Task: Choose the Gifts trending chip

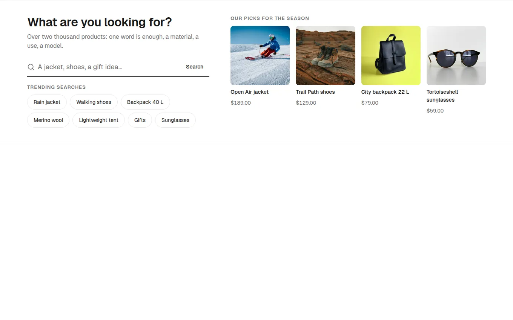Action: 140,120
